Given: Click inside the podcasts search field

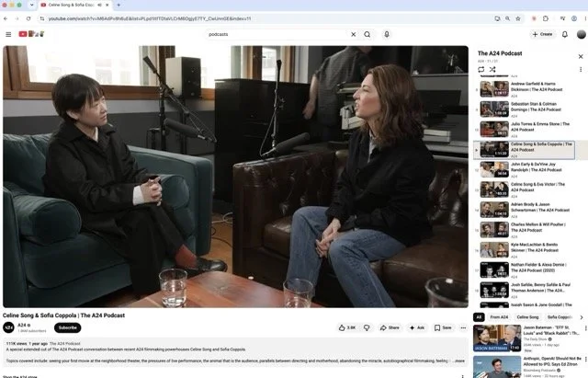Looking at the screenshot, I should point(277,34).
